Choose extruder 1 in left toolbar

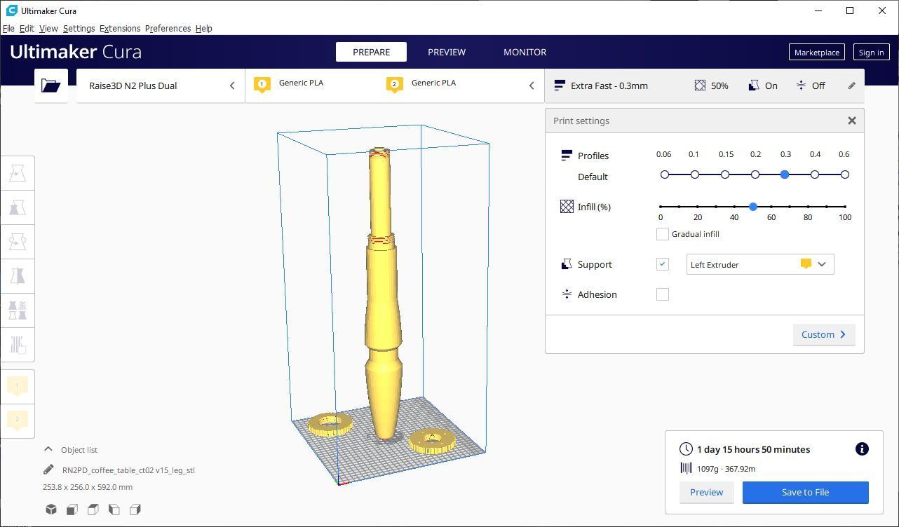tap(18, 385)
